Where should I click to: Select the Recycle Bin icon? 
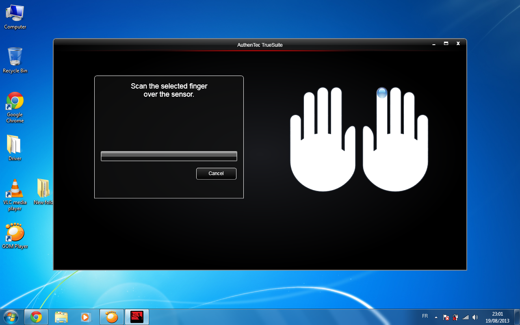click(x=15, y=60)
